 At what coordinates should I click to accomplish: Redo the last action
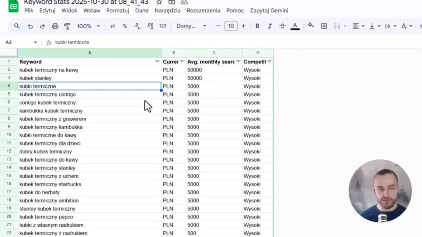coord(42,26)
